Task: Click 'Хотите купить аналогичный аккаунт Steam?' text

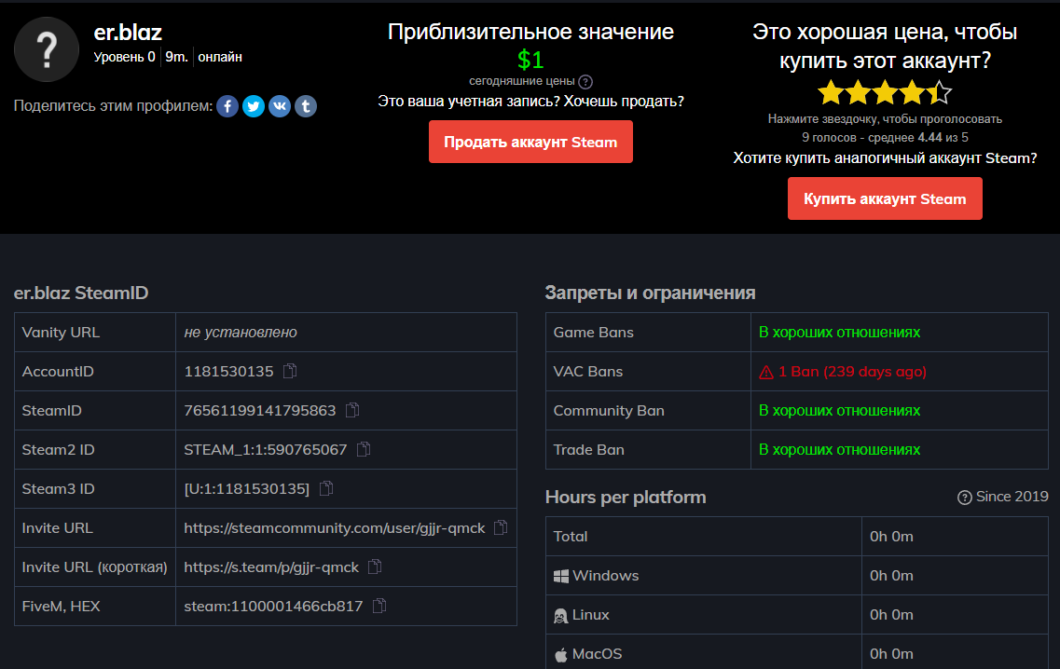Action: 885,158
